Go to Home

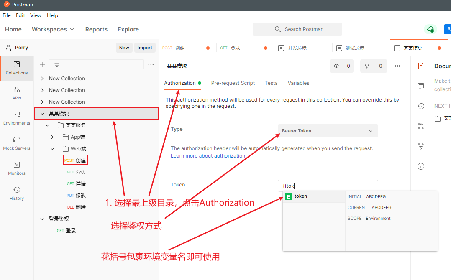point(13,29)
